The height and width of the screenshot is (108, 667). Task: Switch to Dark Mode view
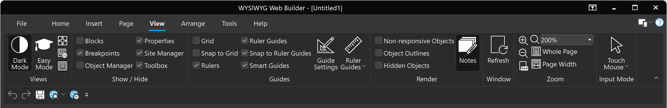[x=20, y=53]
